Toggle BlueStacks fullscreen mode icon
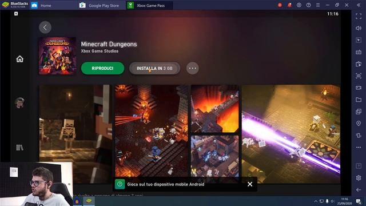The height and width of the screenshot is (206, 366). 359,16
